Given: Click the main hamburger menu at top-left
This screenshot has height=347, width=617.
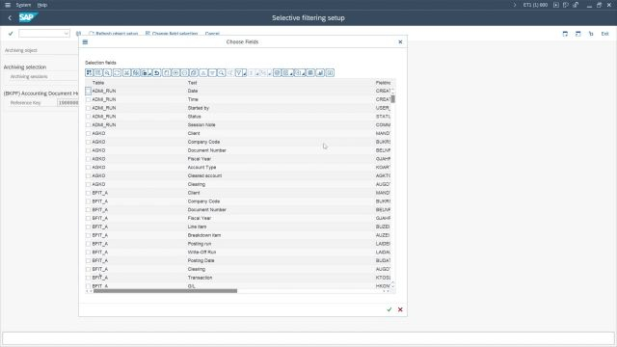Looking at the screenshot, I should tap(8, 5).
